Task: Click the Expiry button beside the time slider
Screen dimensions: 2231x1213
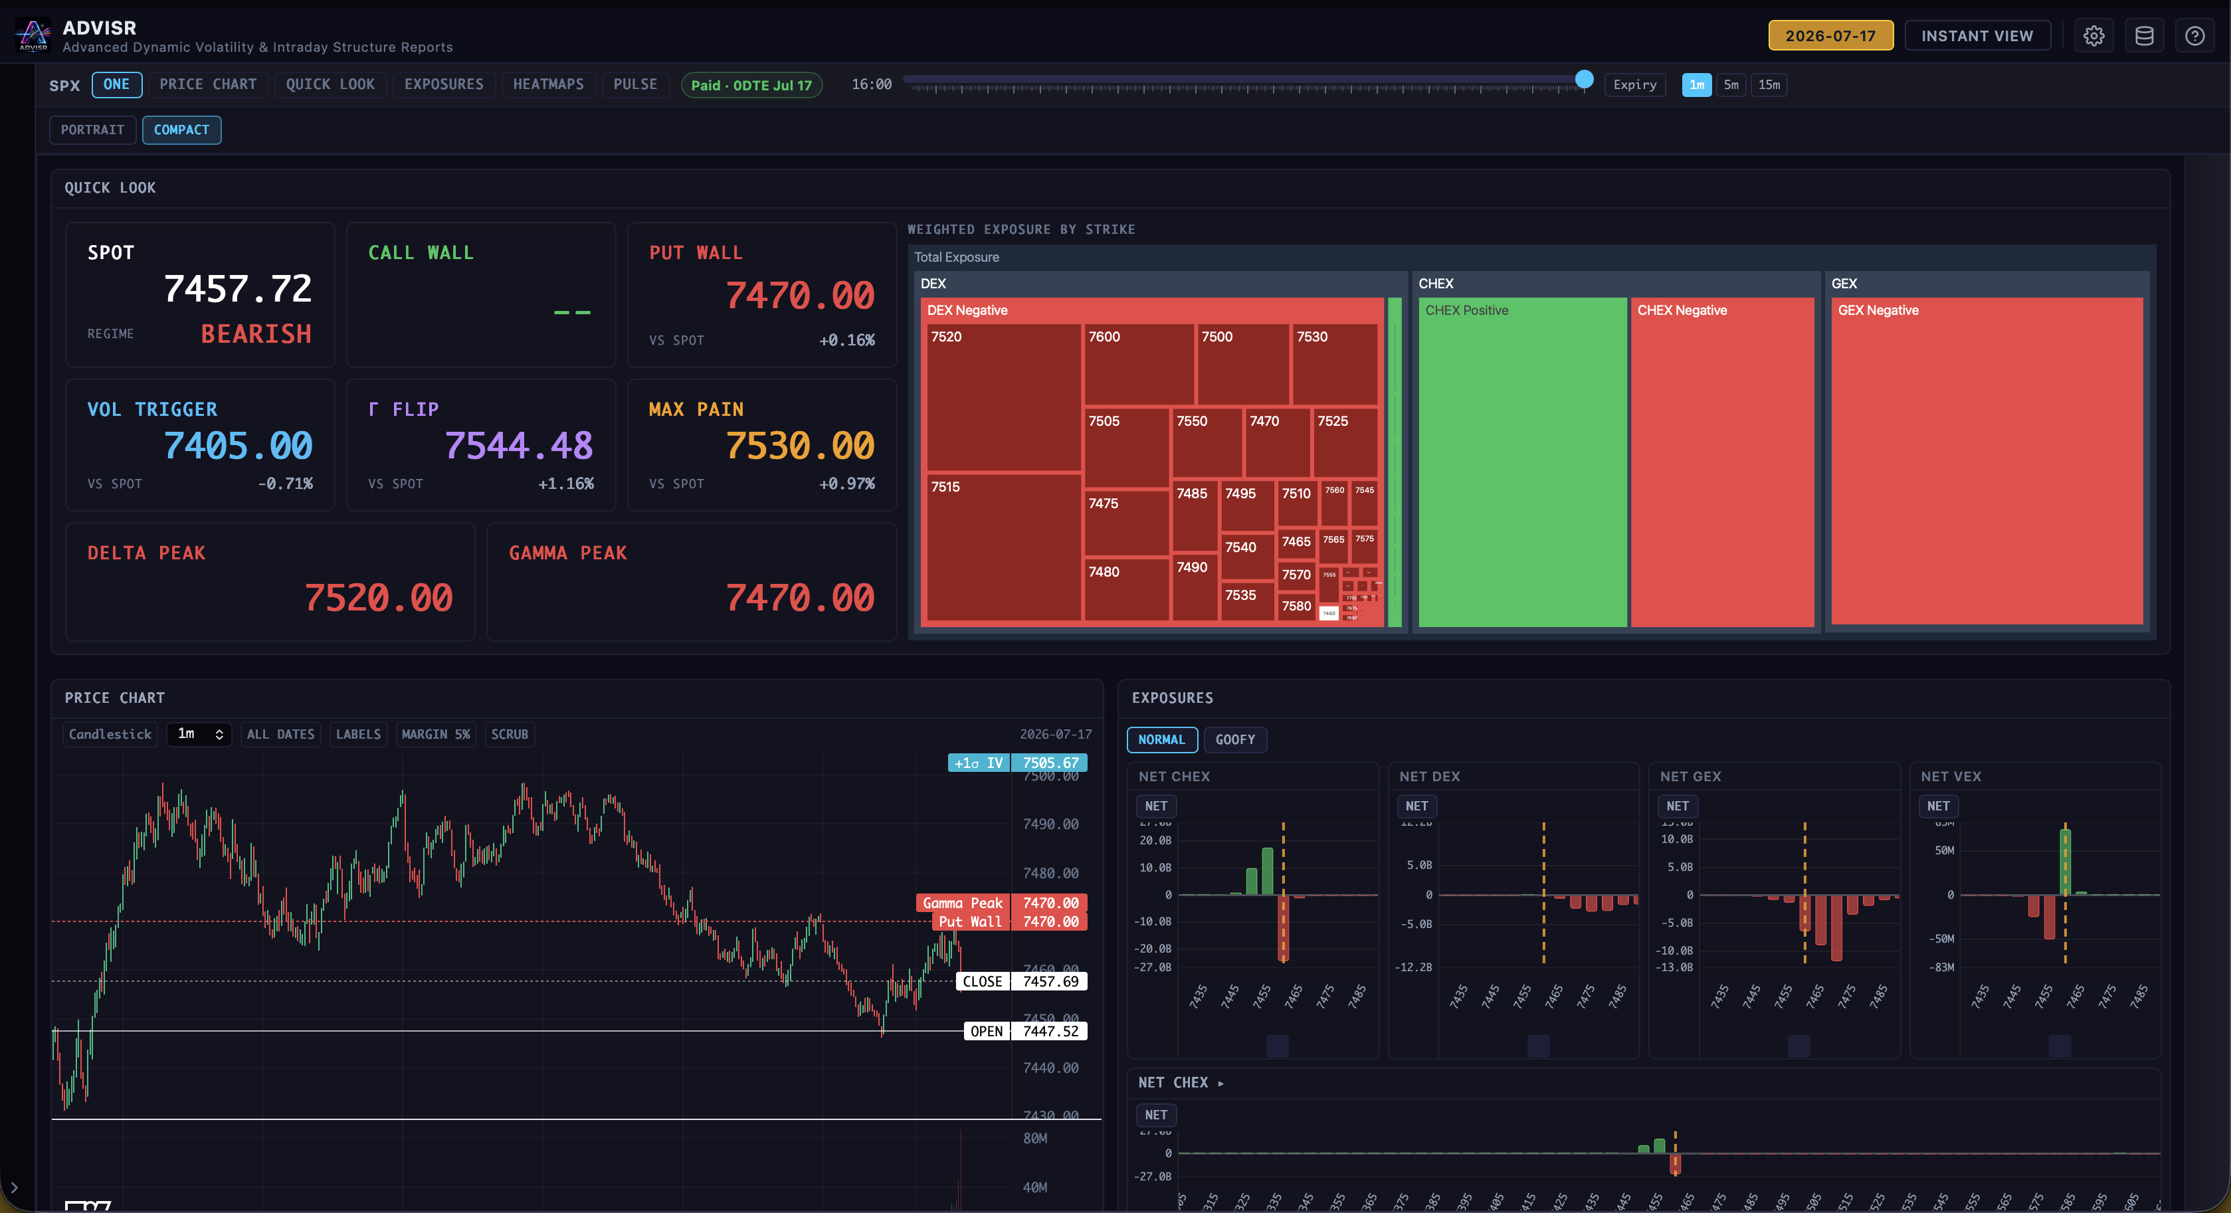Action: tap(1634, 84)
